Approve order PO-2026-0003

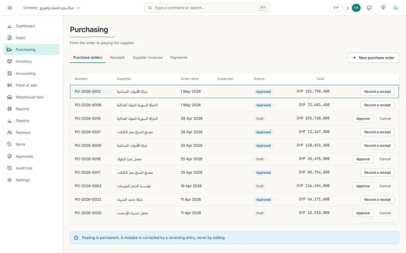(x=363, y=186)
